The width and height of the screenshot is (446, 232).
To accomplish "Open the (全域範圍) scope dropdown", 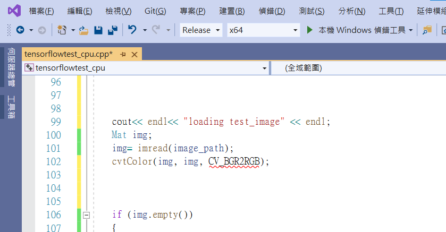I will click(359, 68).
